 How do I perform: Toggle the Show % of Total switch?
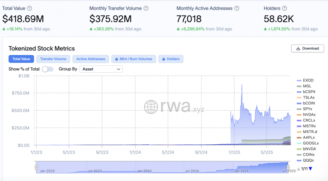[48, 69]
